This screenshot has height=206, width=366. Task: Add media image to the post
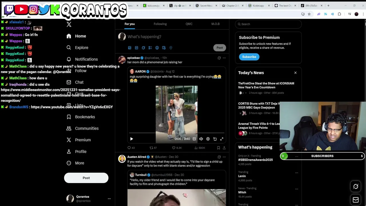[130, 48]
